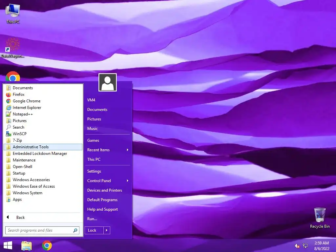Click the search programs and files box
This screenshot has width=336, height=252.
[x=42, y=230]
